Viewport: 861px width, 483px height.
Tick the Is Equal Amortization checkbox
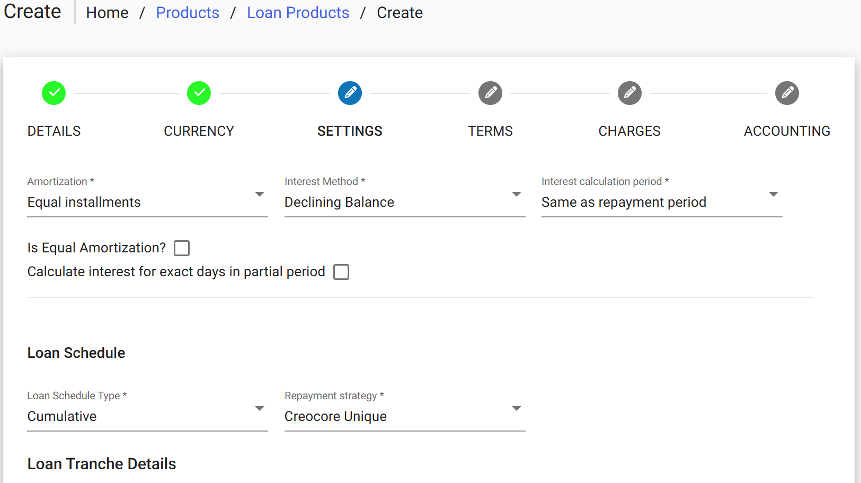click(182, 248)
